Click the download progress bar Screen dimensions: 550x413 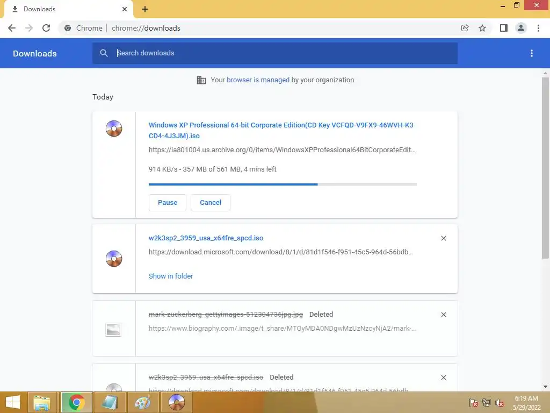pos(283,184)
